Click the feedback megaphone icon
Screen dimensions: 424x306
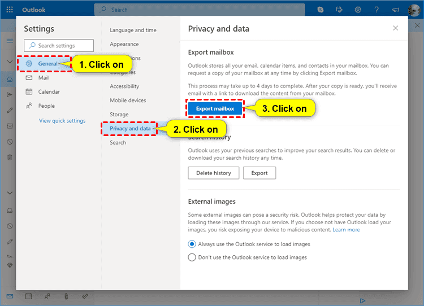coord(395,10)
